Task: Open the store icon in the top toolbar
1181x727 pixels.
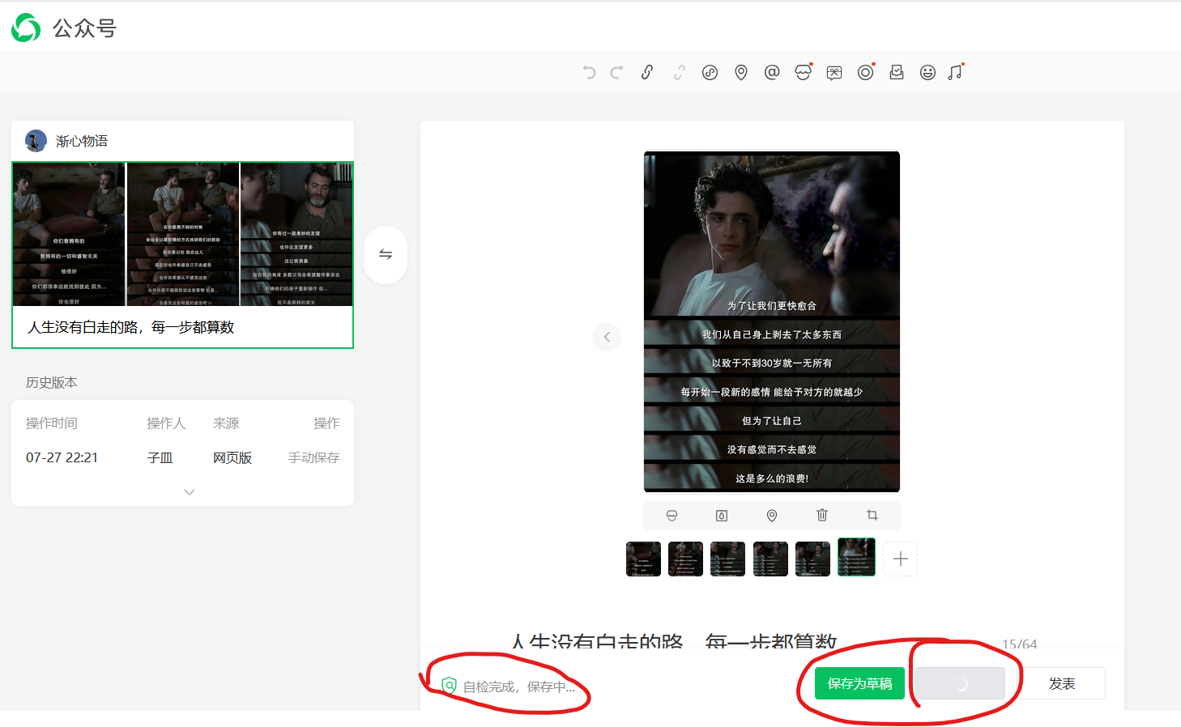Action: coord(803,72)
